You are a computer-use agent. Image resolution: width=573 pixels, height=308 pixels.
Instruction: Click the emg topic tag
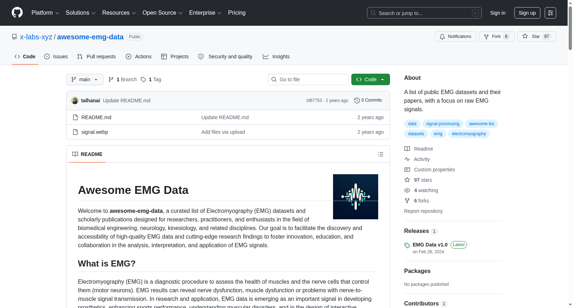coord(438,134)
